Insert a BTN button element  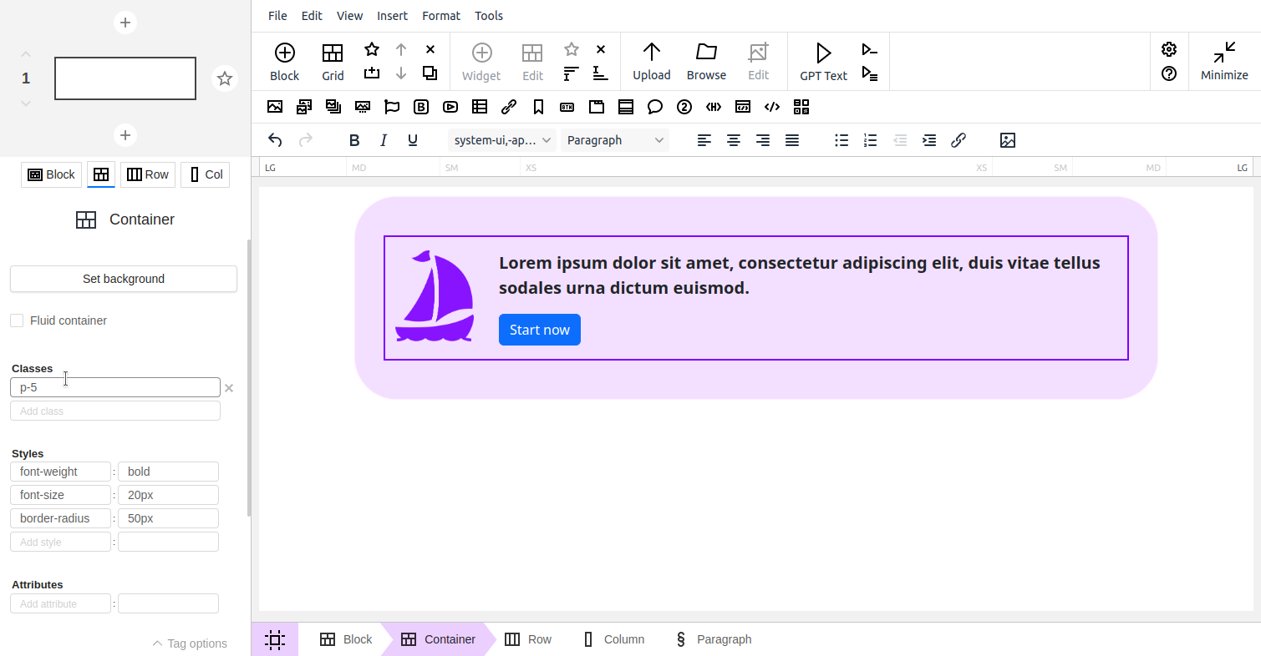click(567, 107)
